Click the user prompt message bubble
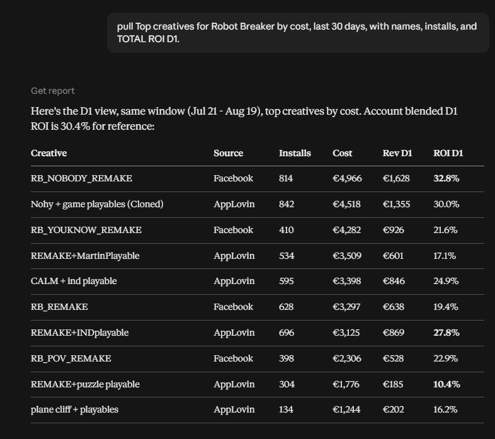 coord(298,33)
